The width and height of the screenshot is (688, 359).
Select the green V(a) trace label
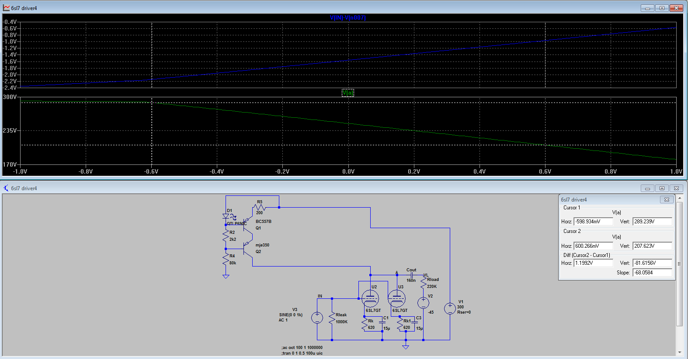[x=348, y=93]
